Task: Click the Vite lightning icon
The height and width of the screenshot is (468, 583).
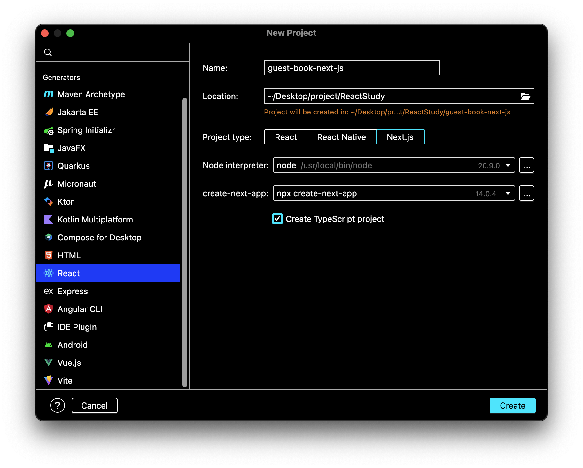Action: 49,380
